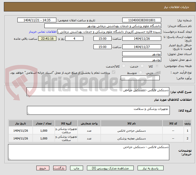The height and width of the screenshot is (175, 196).
Task: Click the گروه کالا column header
Action: point(66,123)
